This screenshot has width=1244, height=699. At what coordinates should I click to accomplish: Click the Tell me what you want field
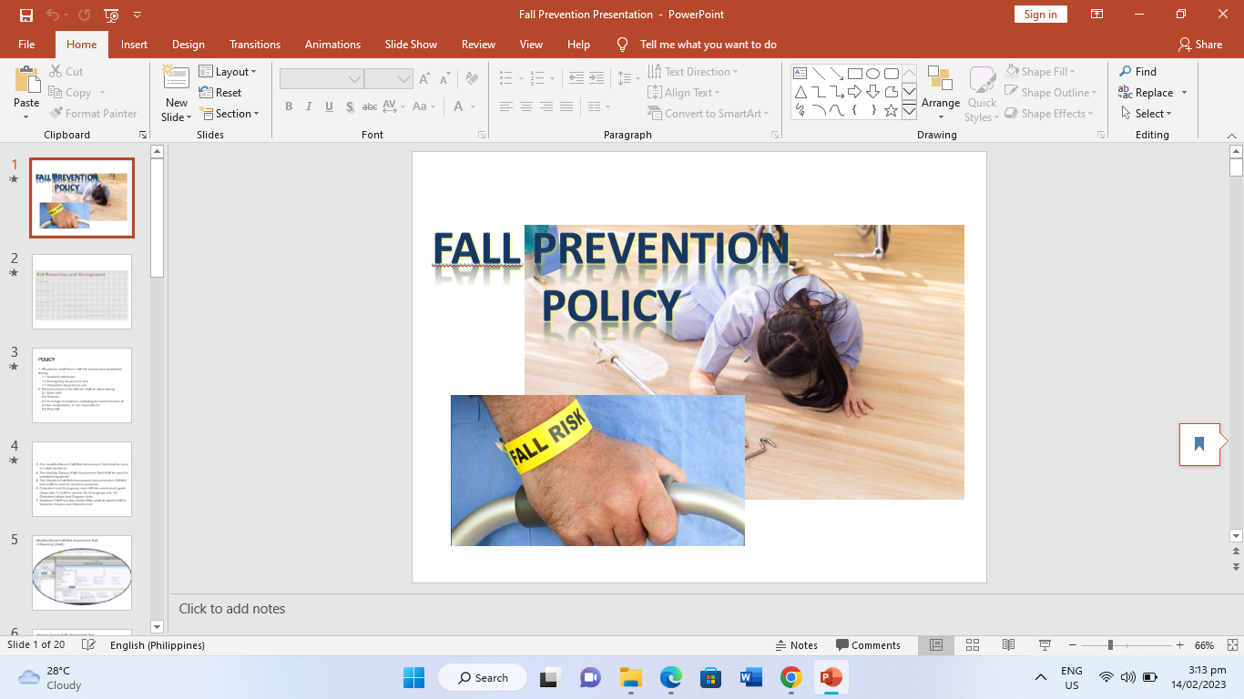point(709,44)
